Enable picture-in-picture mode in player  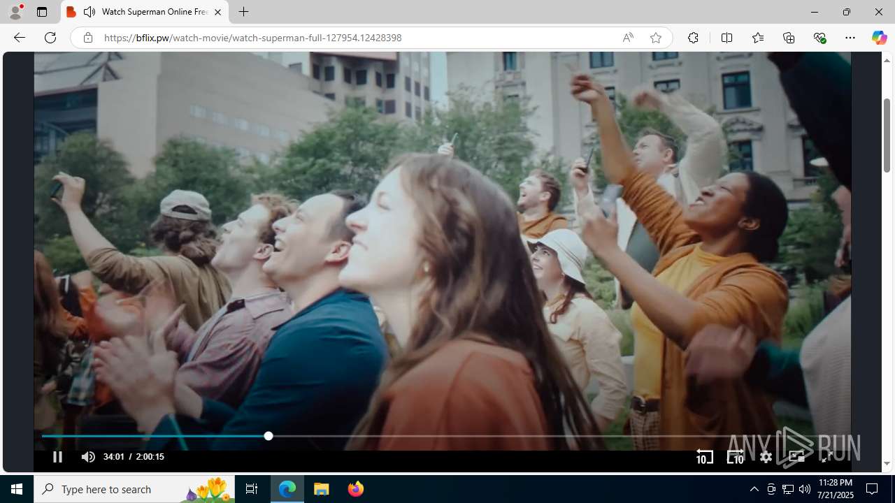pyautogui.click(x=796, y=457)
